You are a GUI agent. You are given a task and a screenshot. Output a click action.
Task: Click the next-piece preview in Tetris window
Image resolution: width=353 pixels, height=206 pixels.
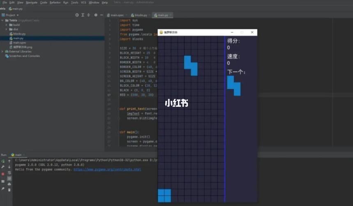click(x=234, y=86)
